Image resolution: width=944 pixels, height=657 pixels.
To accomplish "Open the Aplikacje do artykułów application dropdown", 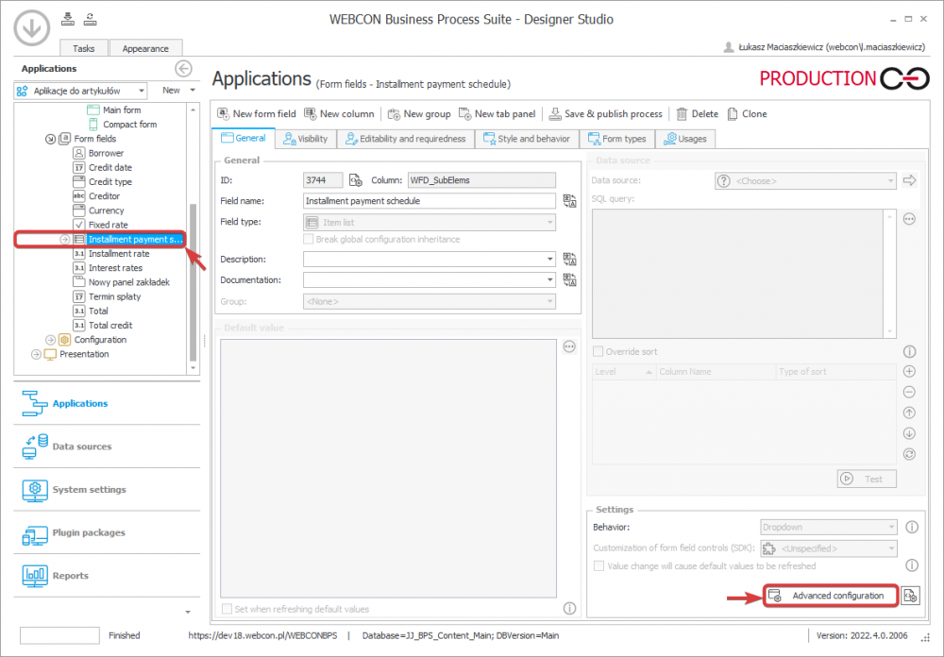I will pyautogui.click(x=80, y=91).
